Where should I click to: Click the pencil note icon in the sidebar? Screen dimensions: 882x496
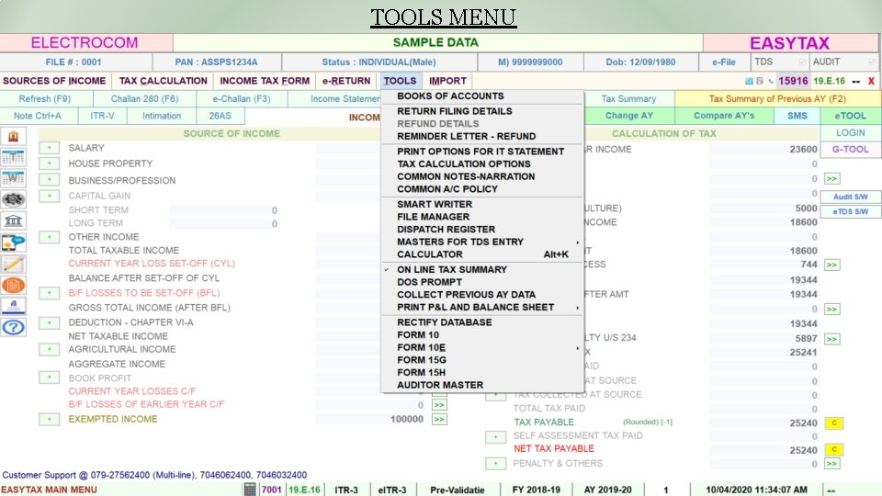tap(13, 264)
